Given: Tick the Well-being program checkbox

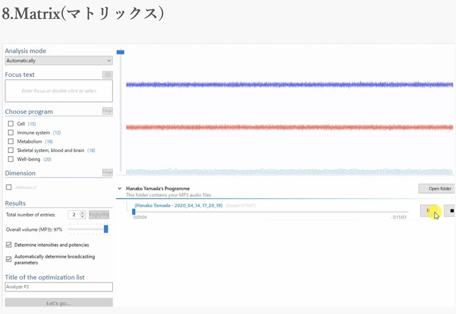Looking at the screenshot, I should (11, 159).
